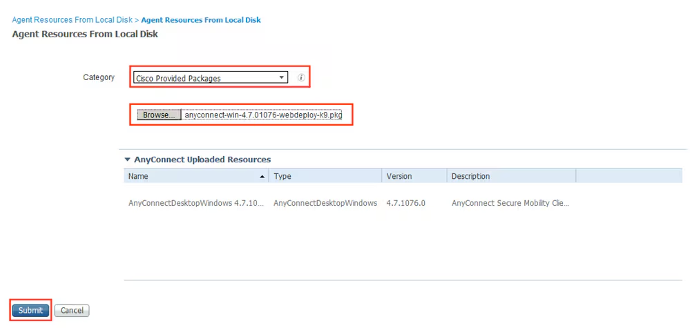Click the info icon beside Category dropdown
The image size is (690, 328).
[301, 78]
